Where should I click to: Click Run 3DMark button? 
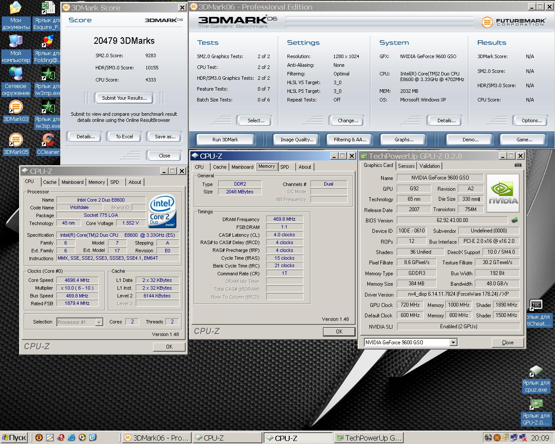225,140
